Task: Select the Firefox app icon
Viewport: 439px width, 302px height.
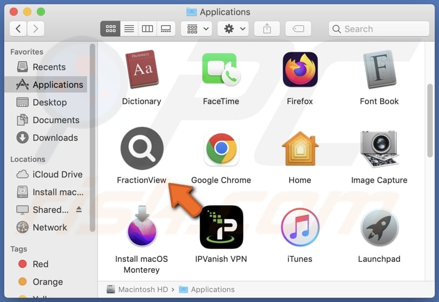Action: click(300, 69)
